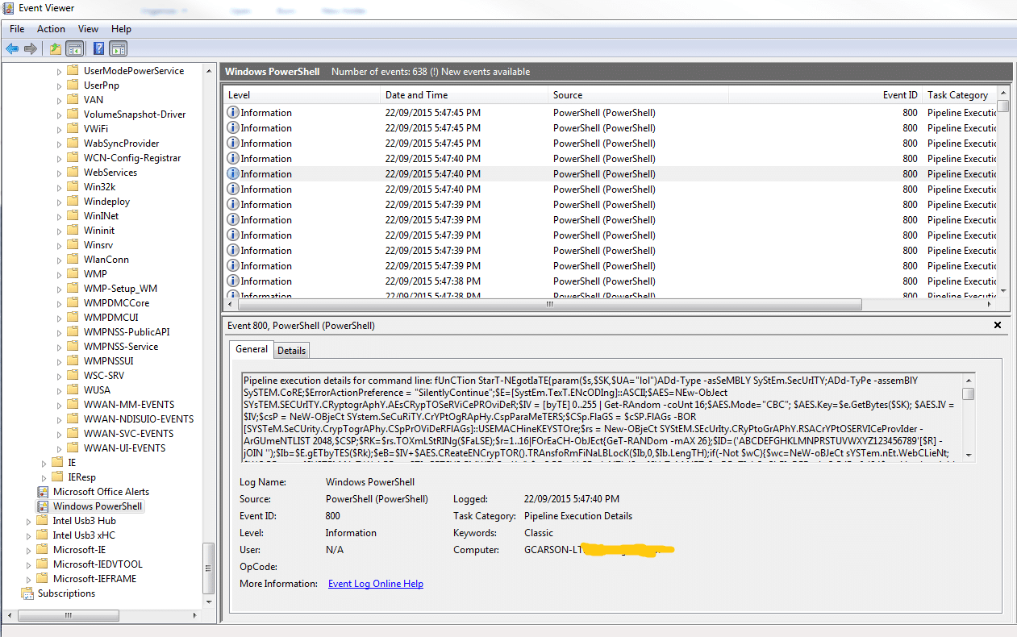This screenshot has width=1017, height=637.
Task: Open Help using the blue question mark icon
Action: (98, 49)
